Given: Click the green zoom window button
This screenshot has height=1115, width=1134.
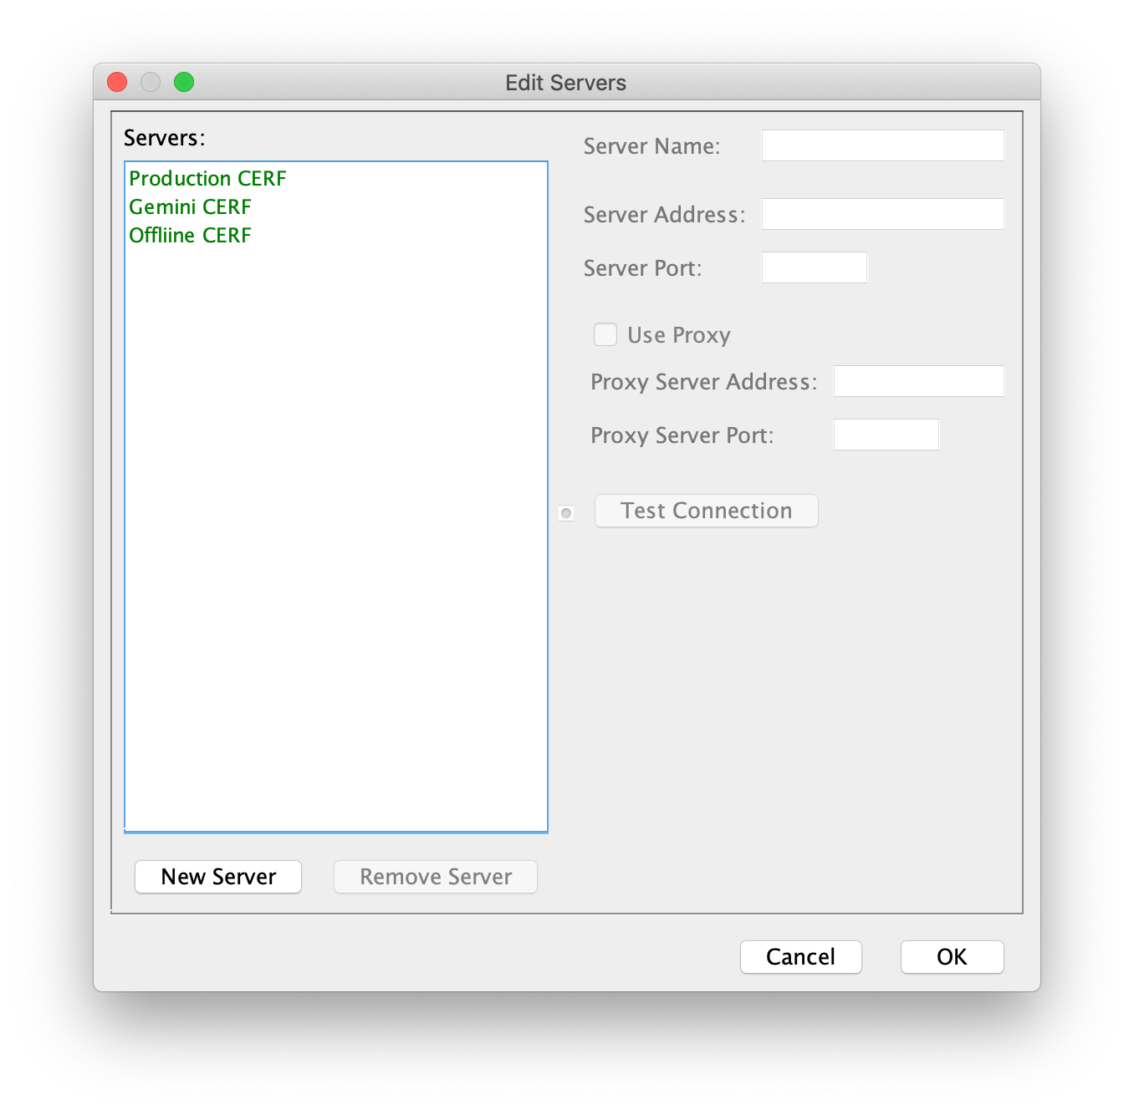Looking at the screenshot, I should pos(184,82).
